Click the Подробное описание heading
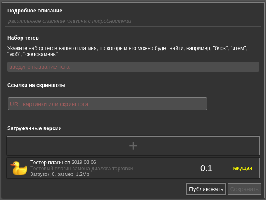The height and width of the screenshot is (200, 266). [35, 10]
